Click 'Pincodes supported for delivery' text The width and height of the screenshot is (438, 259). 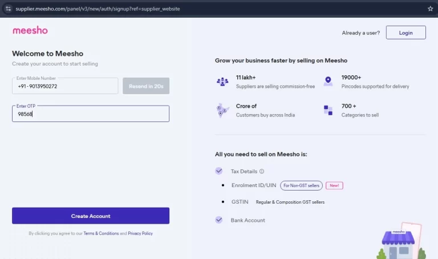pos(375,86)
